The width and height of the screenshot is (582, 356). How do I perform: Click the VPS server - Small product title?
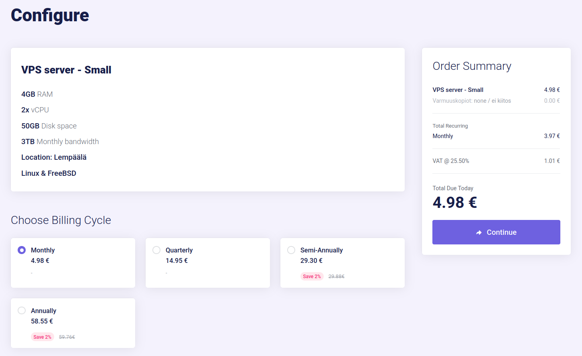click(66, 70)
